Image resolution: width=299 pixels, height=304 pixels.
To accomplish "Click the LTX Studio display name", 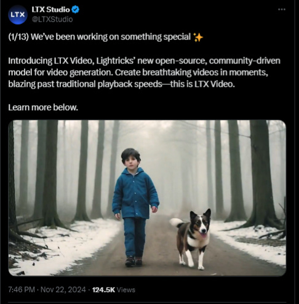I will 50,10.
